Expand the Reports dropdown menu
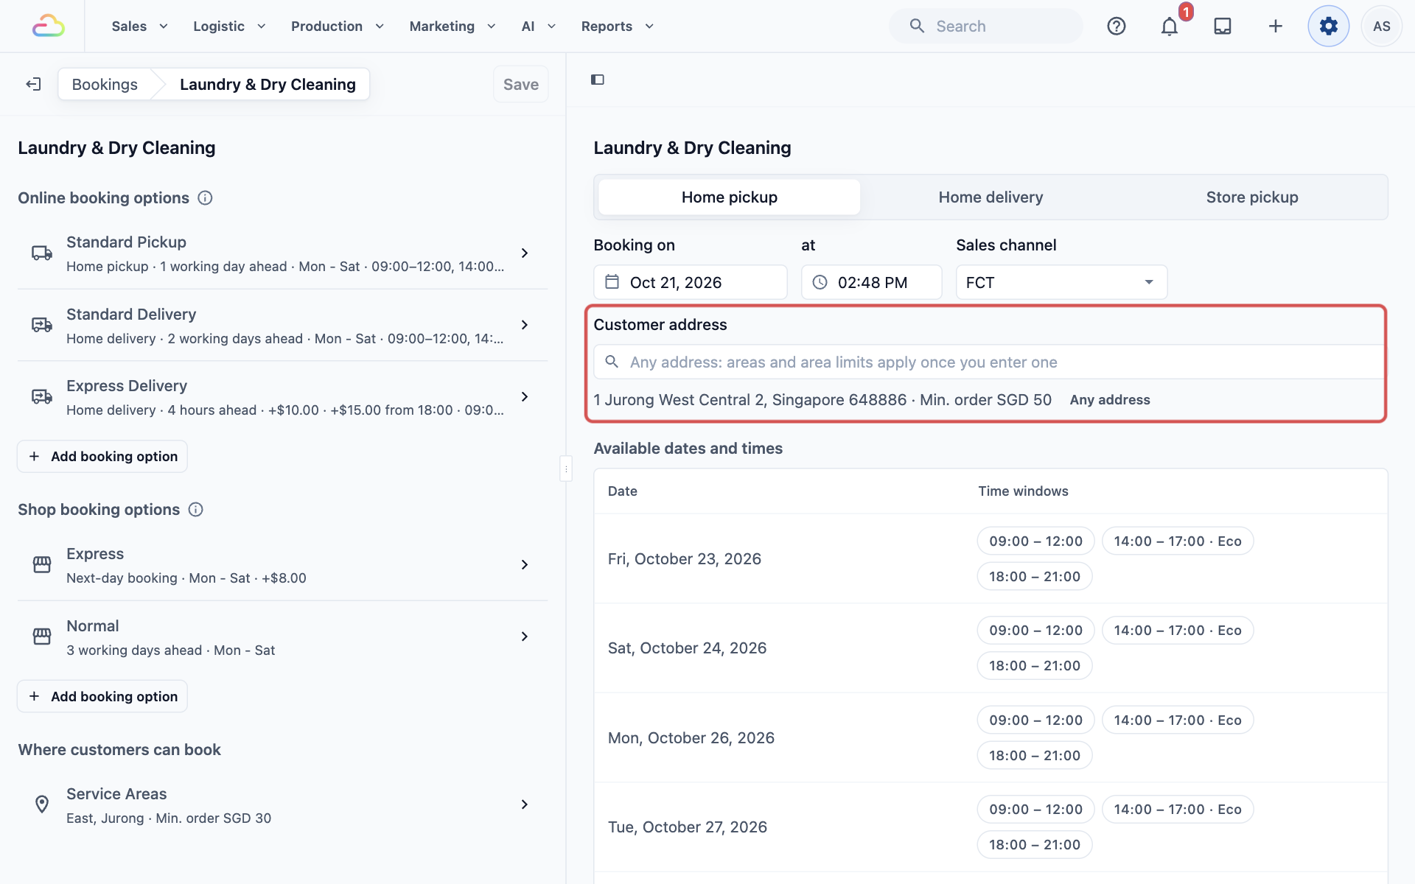 618,26
